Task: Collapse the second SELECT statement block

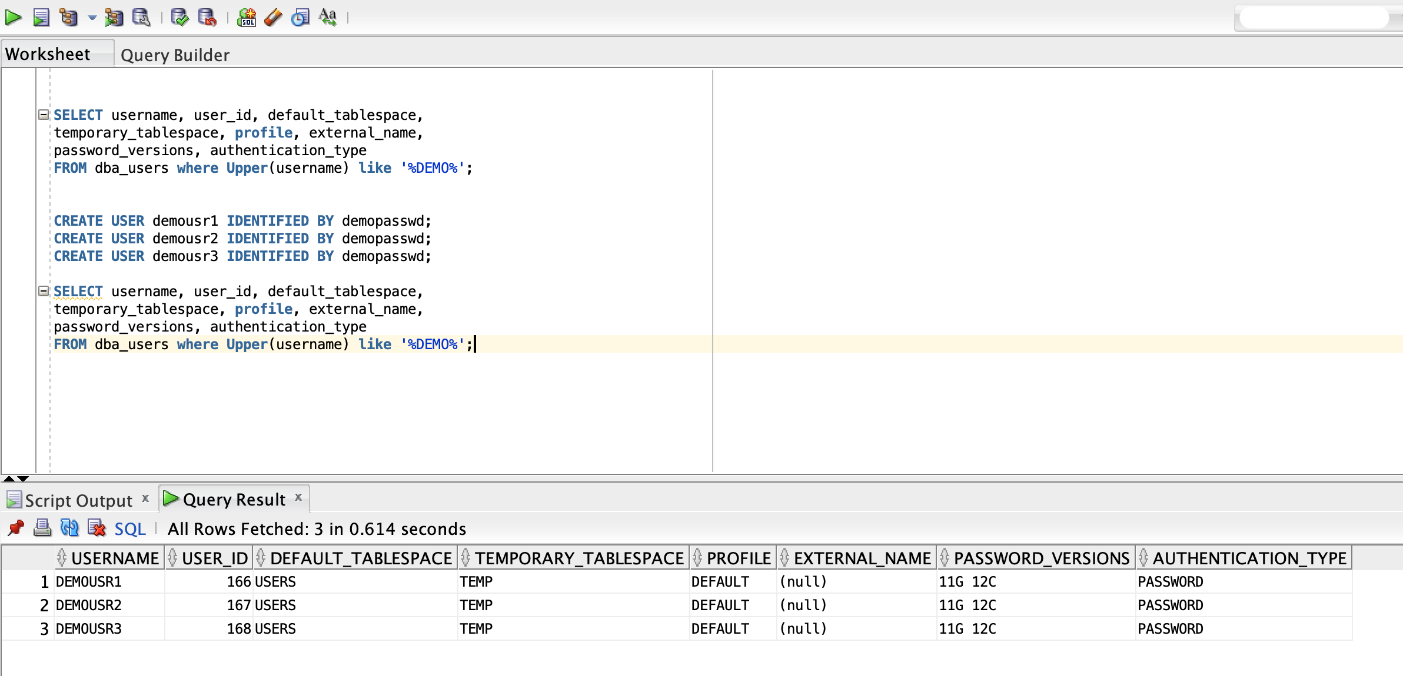Action: 44,291
